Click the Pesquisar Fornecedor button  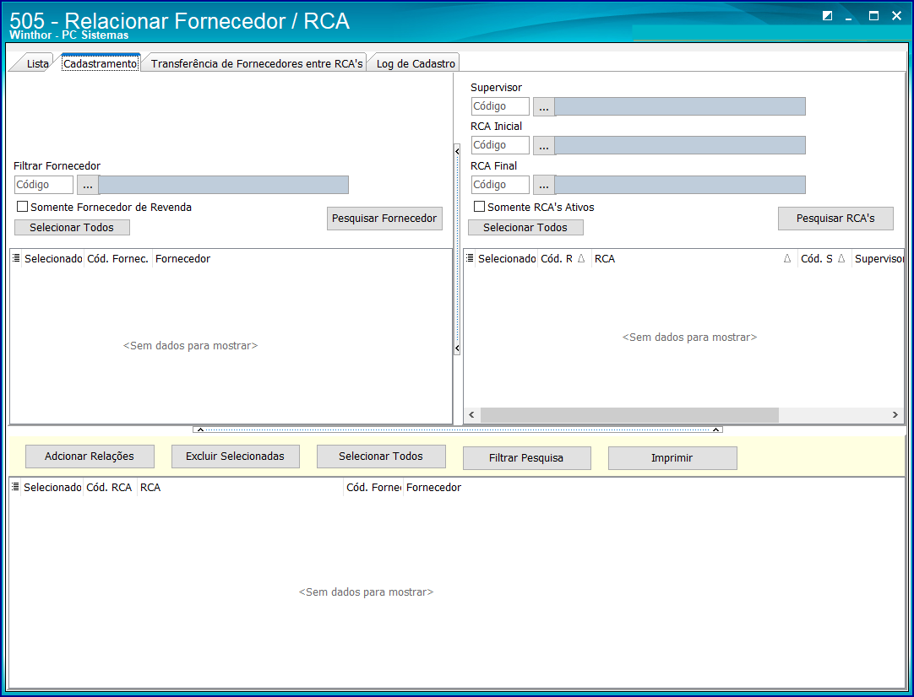[x=384, y=219]
